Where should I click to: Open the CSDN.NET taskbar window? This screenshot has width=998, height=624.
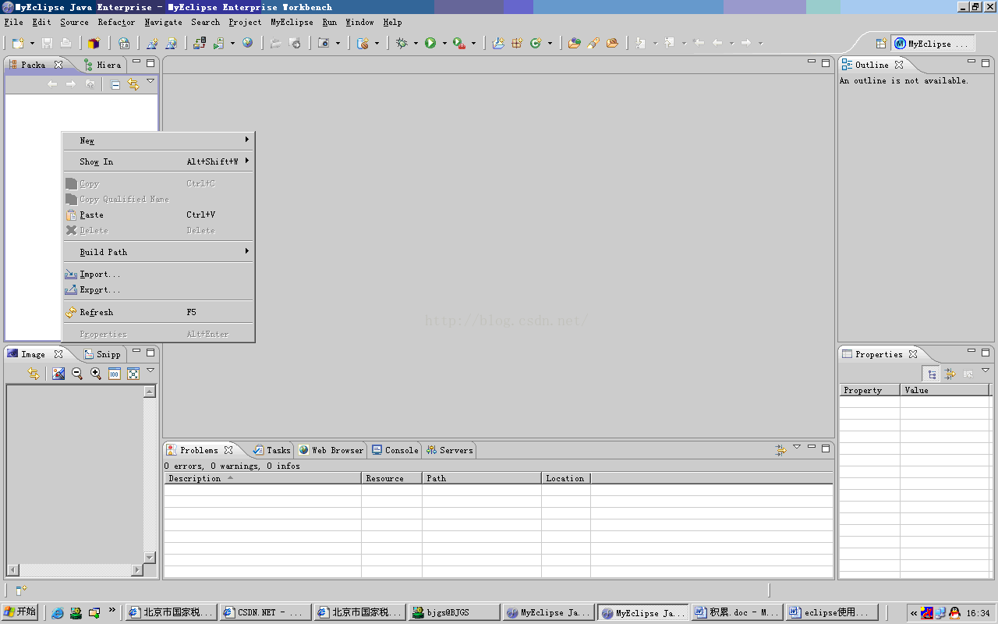[266, 613]
